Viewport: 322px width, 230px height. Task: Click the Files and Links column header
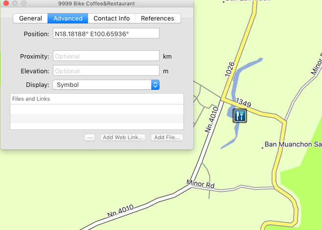(97, 99)
